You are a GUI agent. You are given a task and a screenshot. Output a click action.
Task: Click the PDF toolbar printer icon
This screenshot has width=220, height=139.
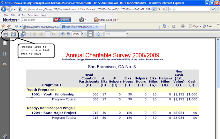(6, 34)
